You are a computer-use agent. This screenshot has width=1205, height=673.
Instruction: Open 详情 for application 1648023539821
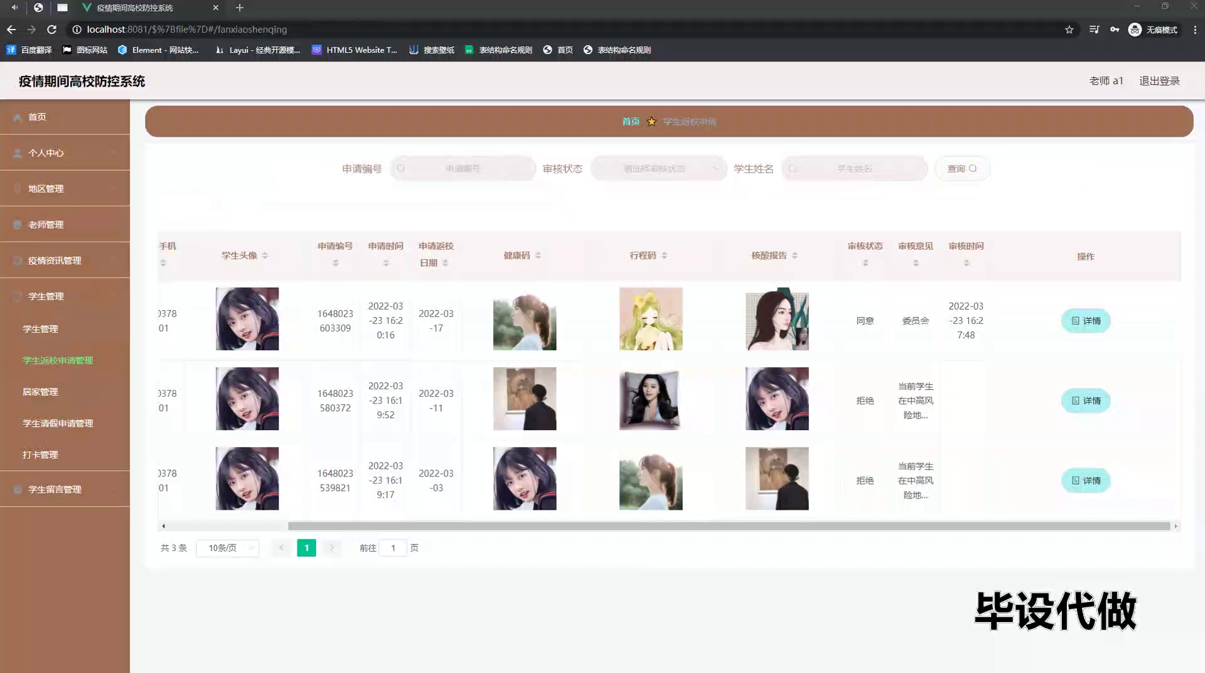pyautogui.click(x=1086, y=480)
